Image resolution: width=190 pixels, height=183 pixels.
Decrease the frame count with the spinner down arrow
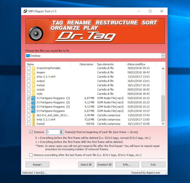click(61, 133)
